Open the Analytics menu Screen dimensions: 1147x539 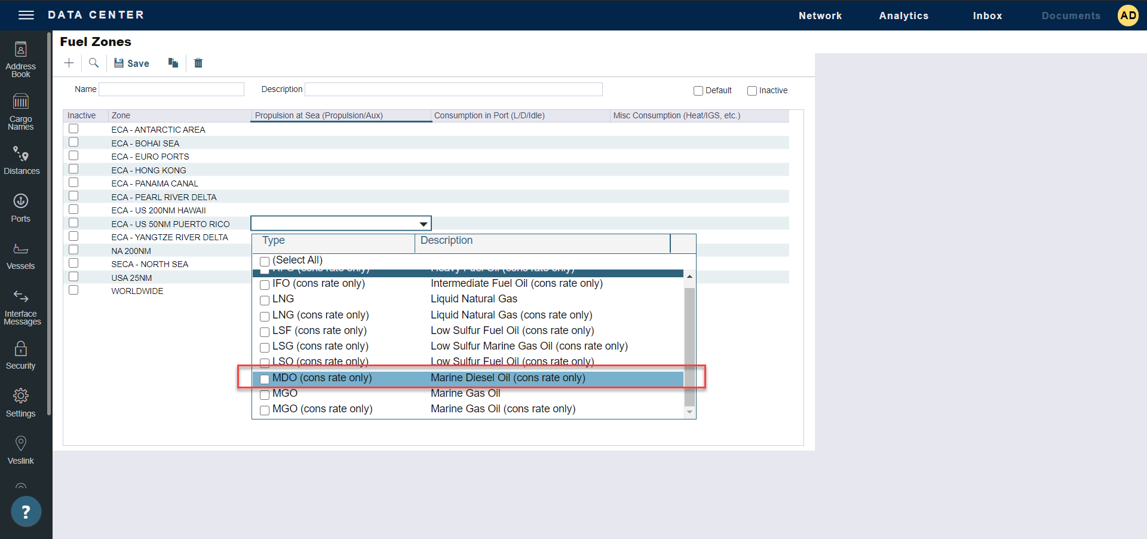tap(903, 16)
